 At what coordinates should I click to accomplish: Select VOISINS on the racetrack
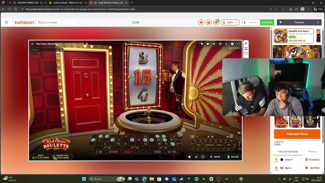click(x=220, y=145)
